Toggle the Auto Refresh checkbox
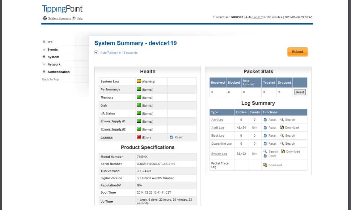Screen dimensions: 351x210 click(x=96, y=53)
